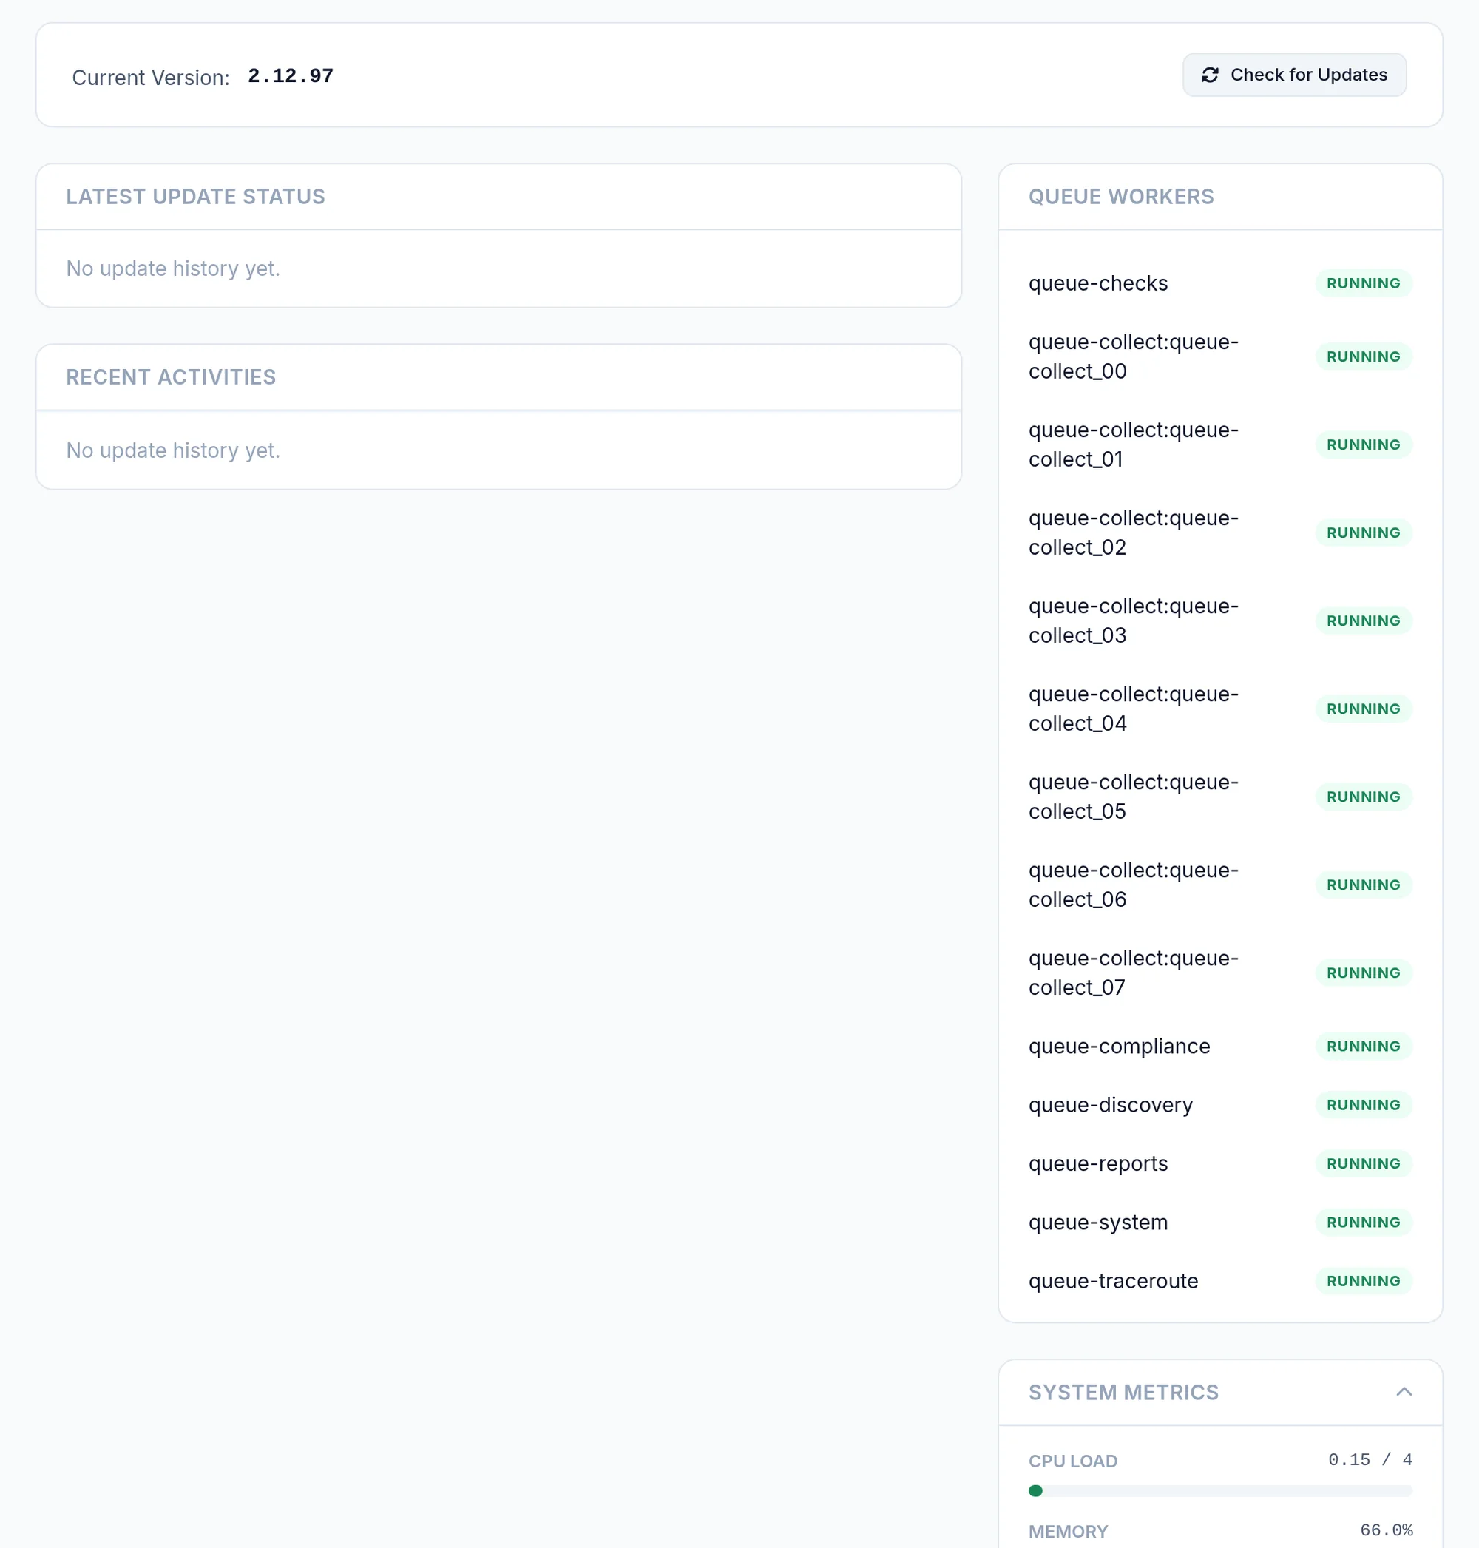This screenshot has width=1479, height=1548.
Task: Click the CPU load value 0.15 / 4
Action: 1370,1460
